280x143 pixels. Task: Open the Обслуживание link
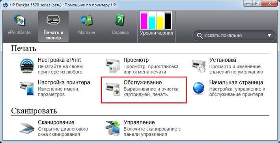coord(143,83)
